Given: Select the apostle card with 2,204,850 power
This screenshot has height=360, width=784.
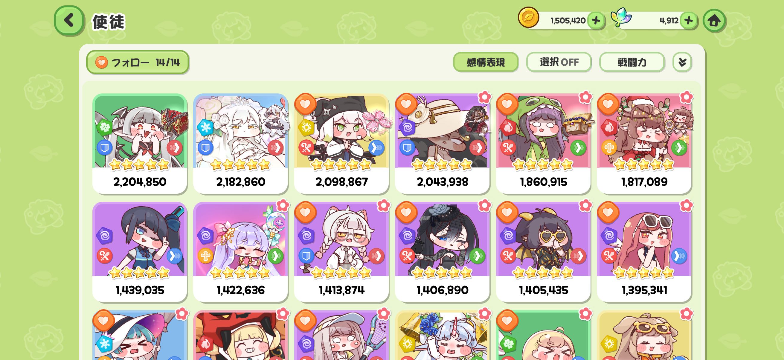Looking at the screenshot, I should pos(140,143).
